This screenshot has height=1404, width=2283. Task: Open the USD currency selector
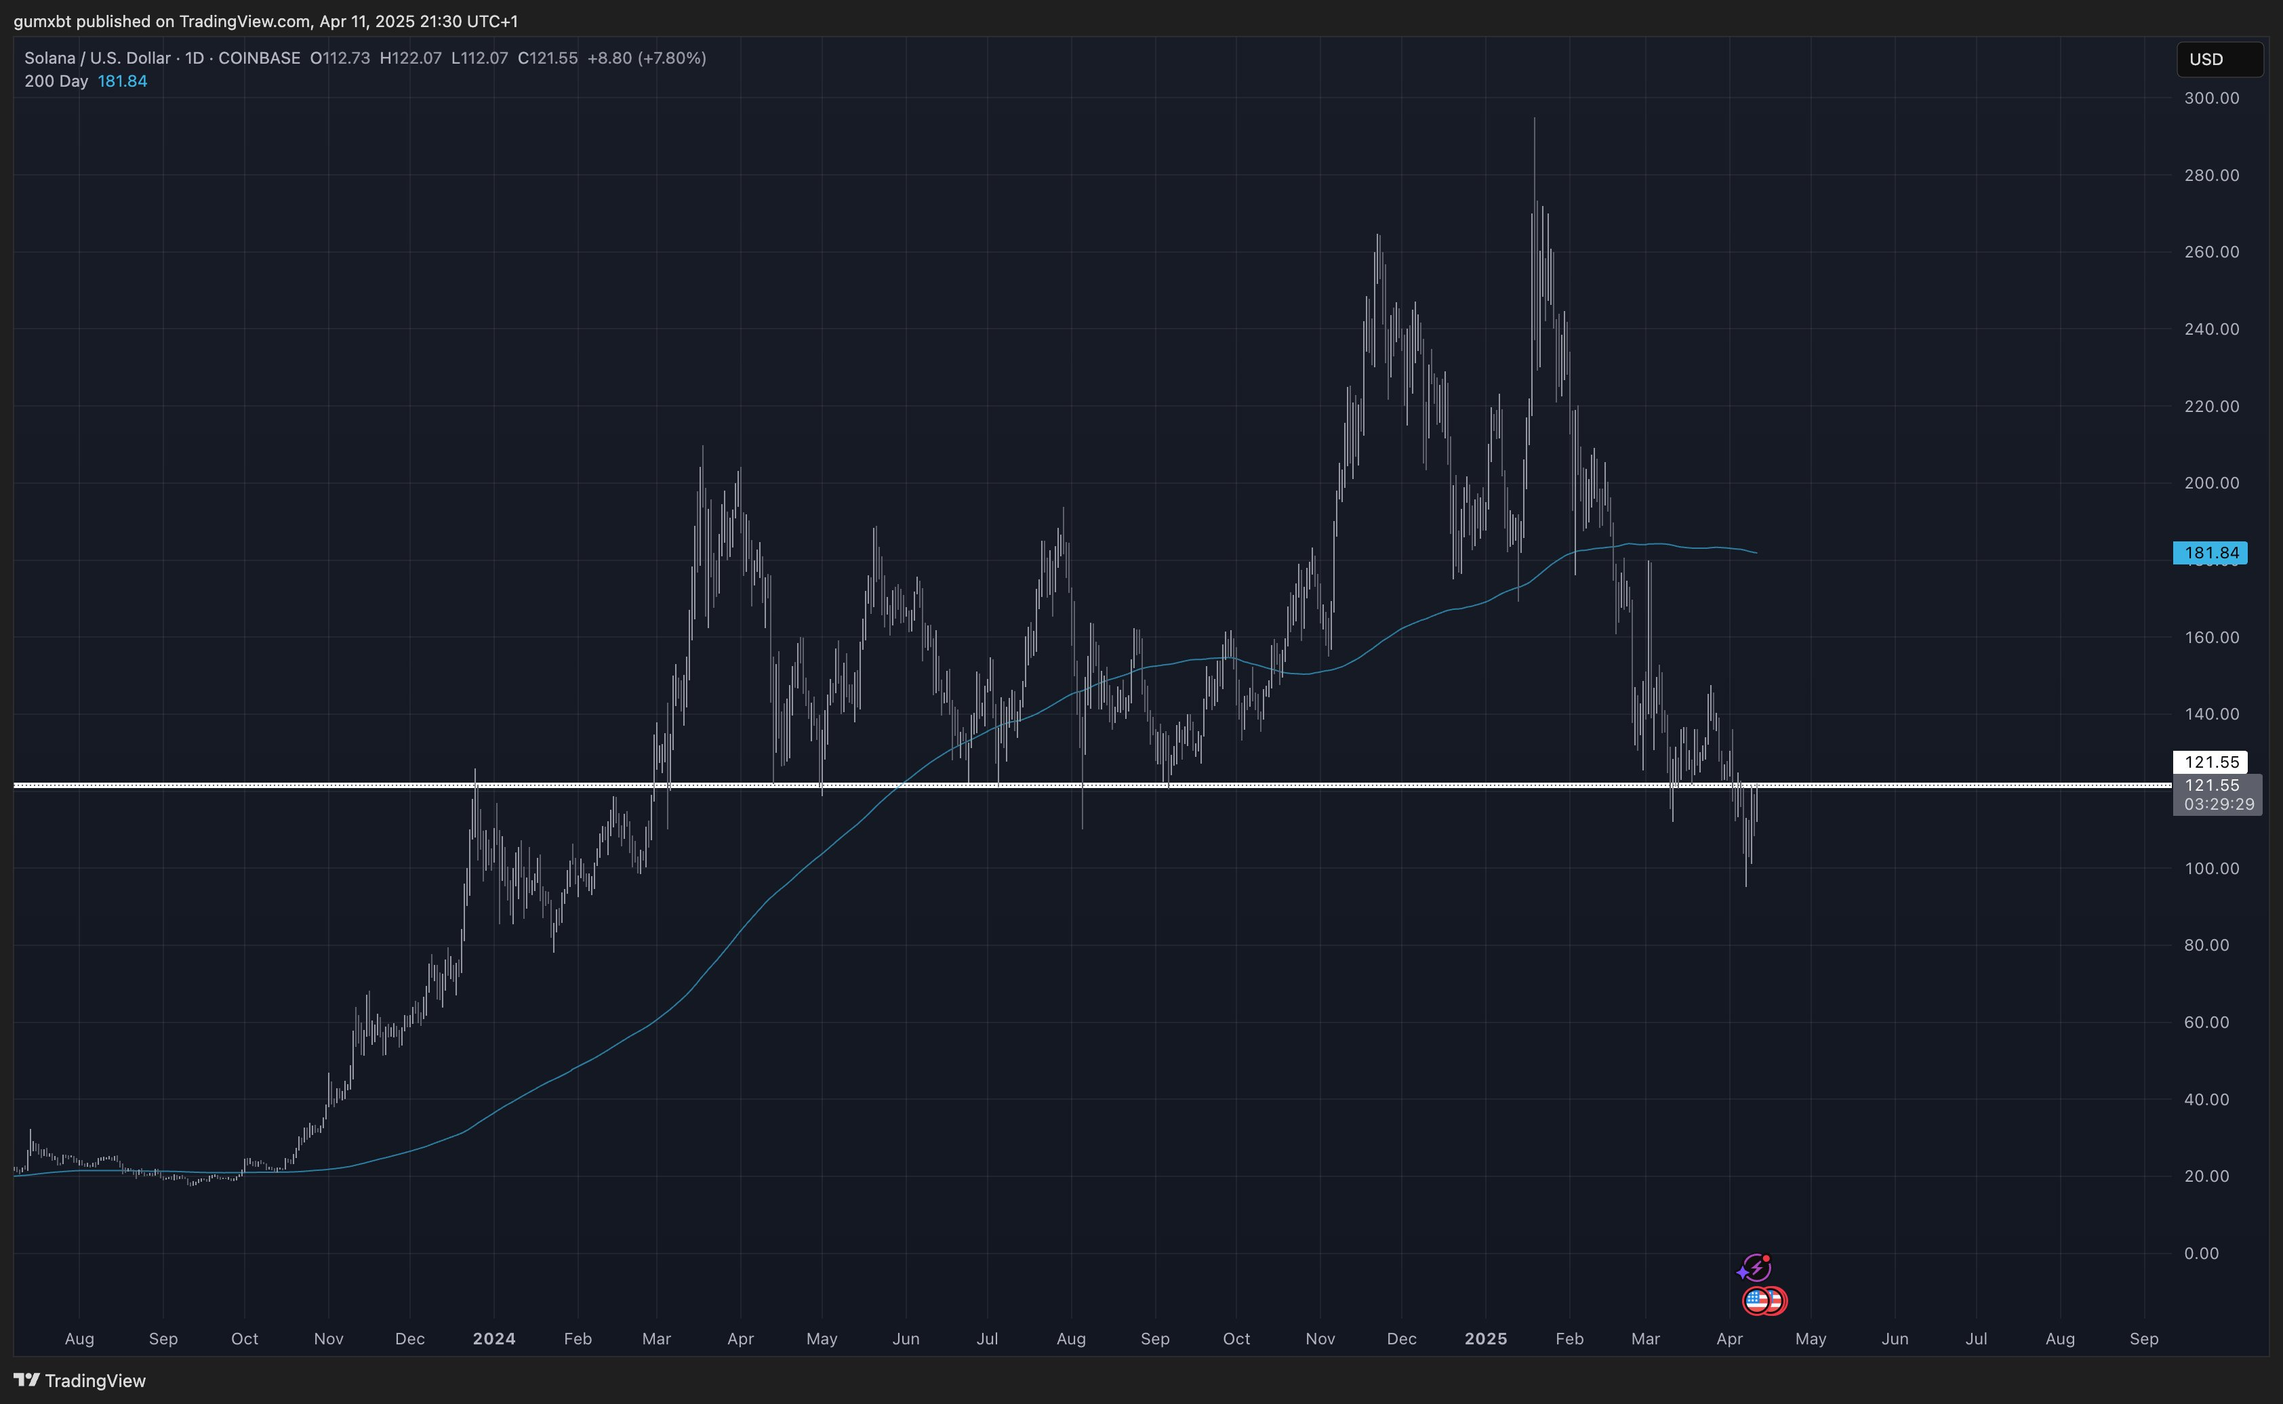coord(2220,60)
